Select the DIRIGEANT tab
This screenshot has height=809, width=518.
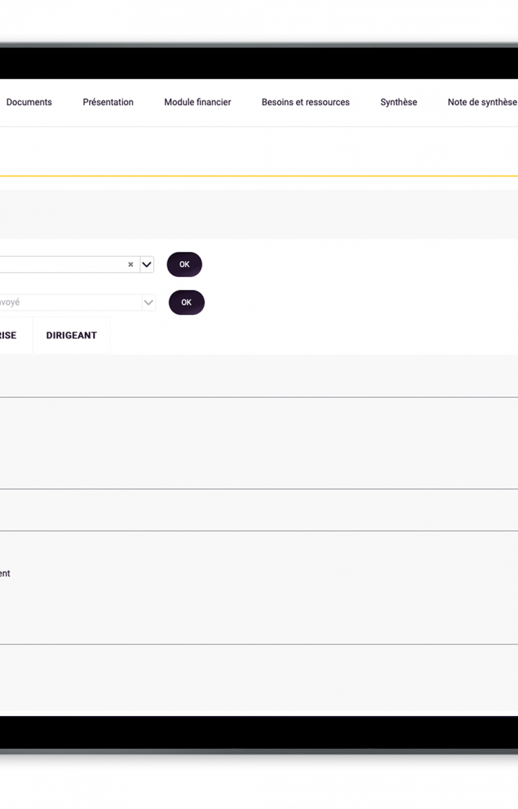pyautogui.click(x=71, y=335)
